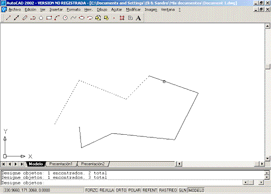Select the Rectangle tool icon
This screenshot has width=271, height=194.
(49, 18)
